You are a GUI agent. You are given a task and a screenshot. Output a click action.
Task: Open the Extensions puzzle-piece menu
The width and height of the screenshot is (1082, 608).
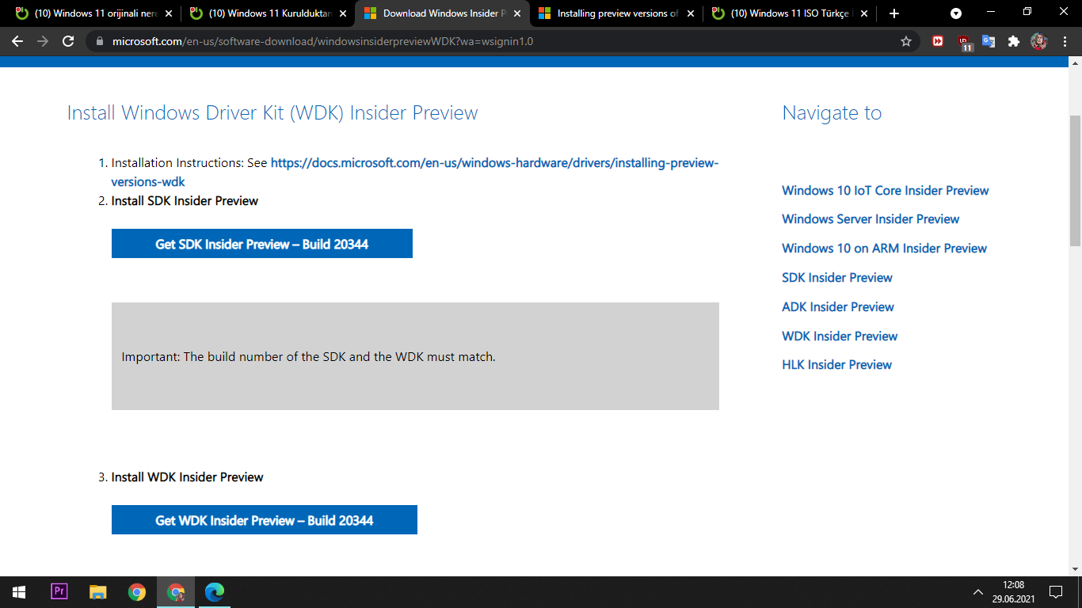1014,41
